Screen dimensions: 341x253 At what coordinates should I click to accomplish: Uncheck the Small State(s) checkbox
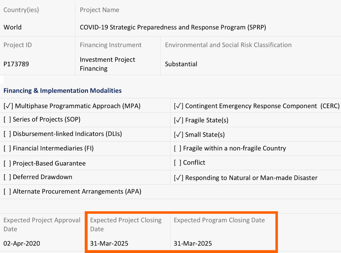179,135
